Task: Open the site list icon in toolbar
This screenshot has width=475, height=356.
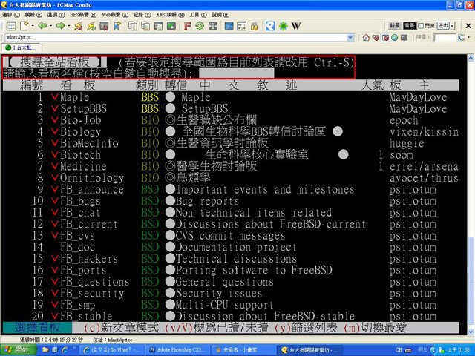Action: pyautogui.click(x=11, y=27)
